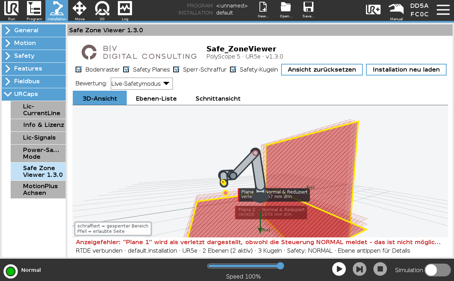Create a new file via New icon
The width and height of the screenshot is (454, 281).
263,10
